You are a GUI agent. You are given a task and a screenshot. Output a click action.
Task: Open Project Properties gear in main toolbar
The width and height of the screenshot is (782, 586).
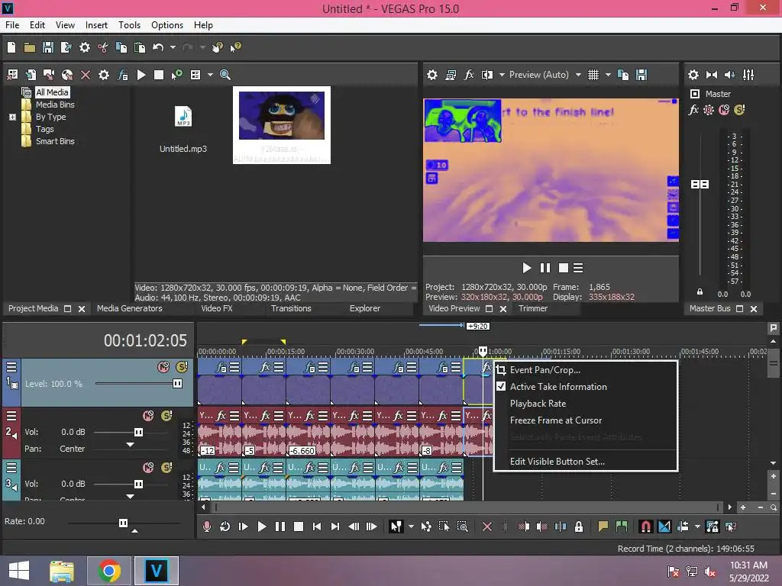tap(85, 47)
